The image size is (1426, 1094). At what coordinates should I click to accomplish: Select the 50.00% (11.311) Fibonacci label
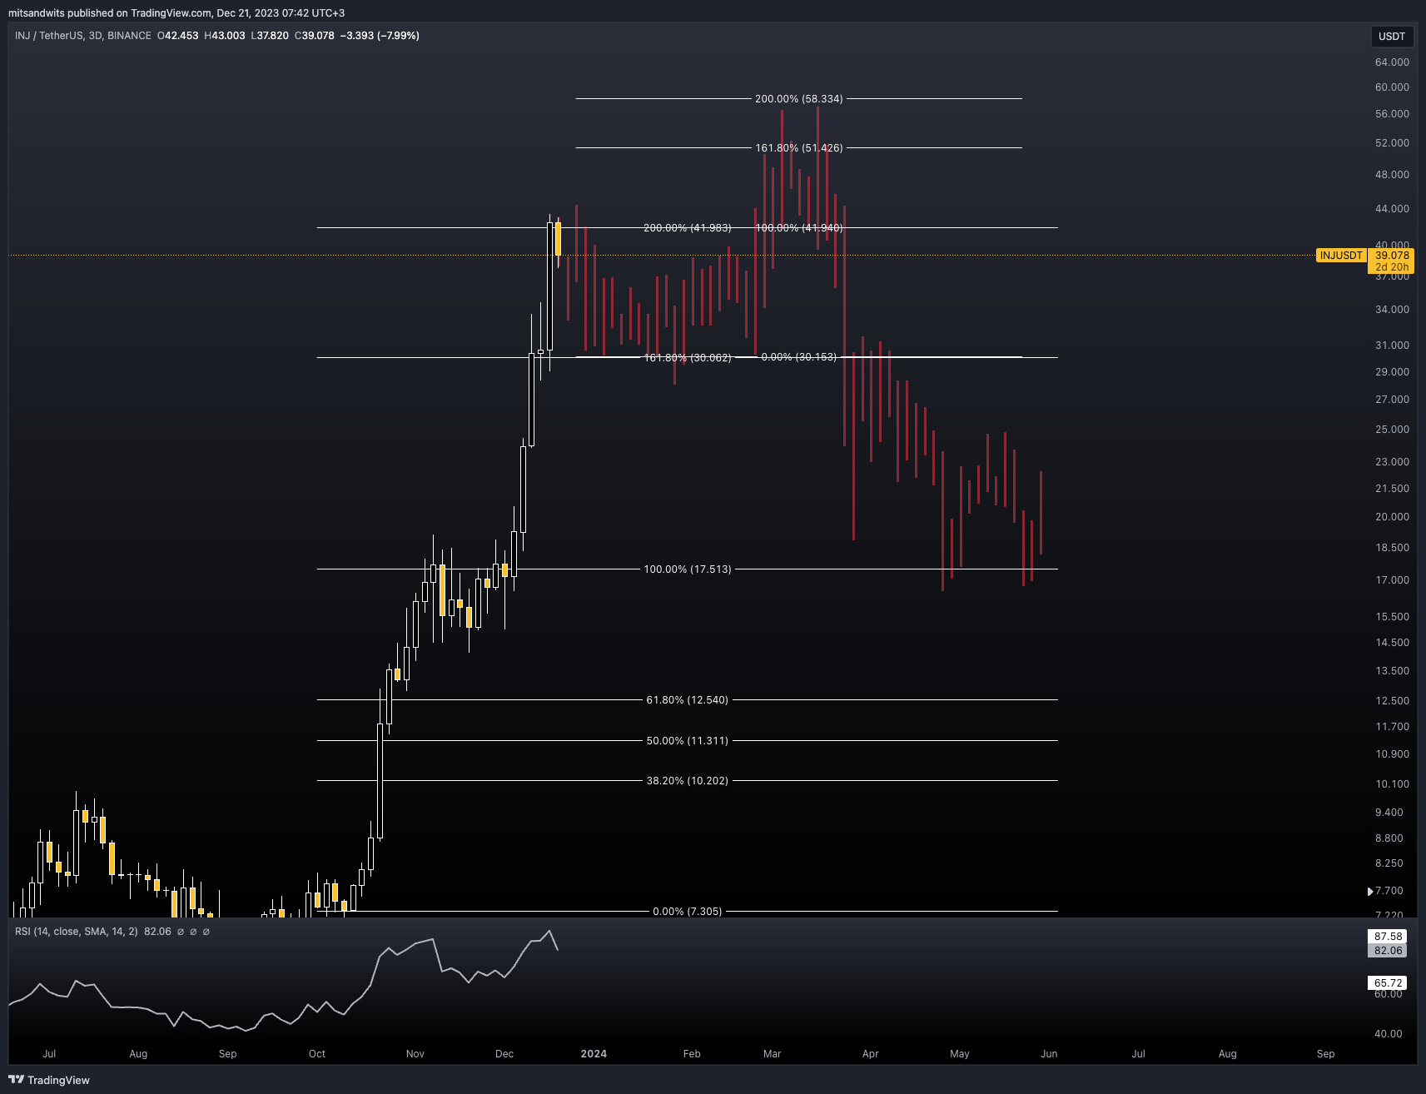(688, 741)
